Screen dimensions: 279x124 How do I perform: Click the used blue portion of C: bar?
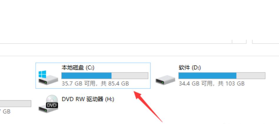click(x=86, y=75)
